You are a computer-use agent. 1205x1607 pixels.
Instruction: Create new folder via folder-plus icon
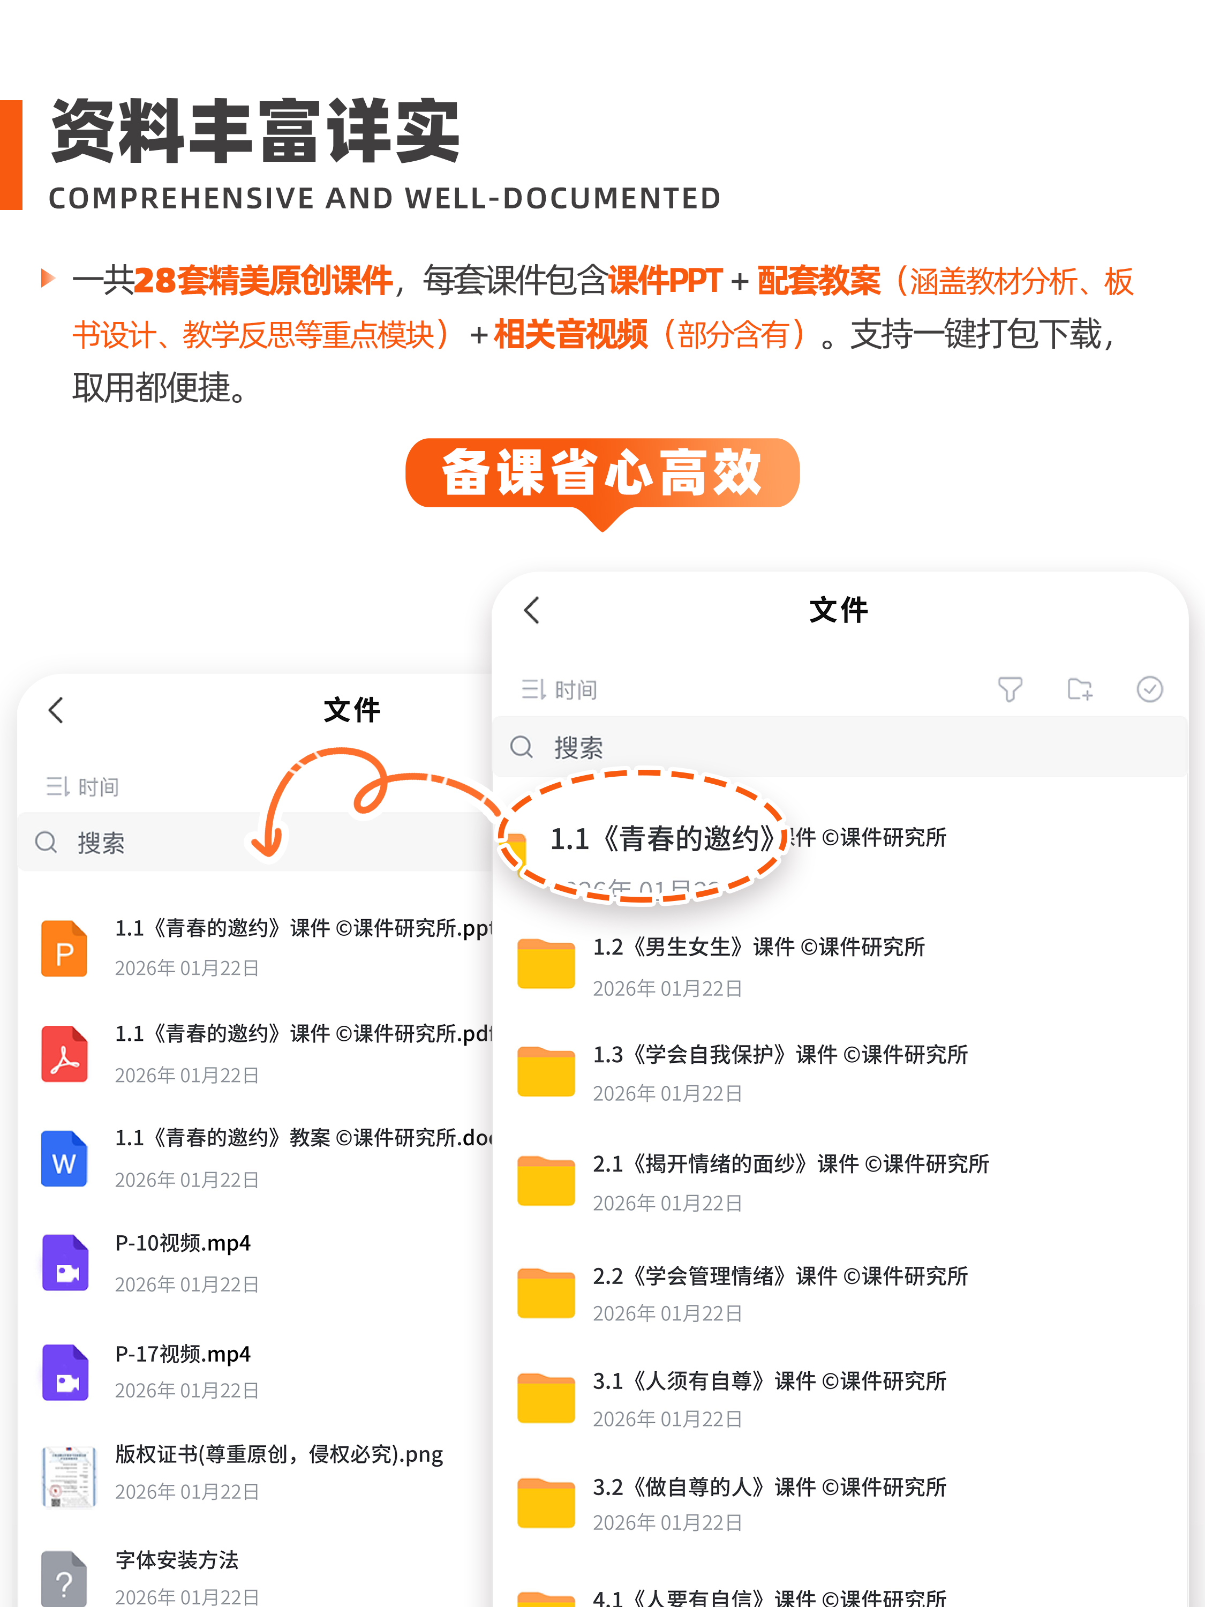pos(1079,689)
